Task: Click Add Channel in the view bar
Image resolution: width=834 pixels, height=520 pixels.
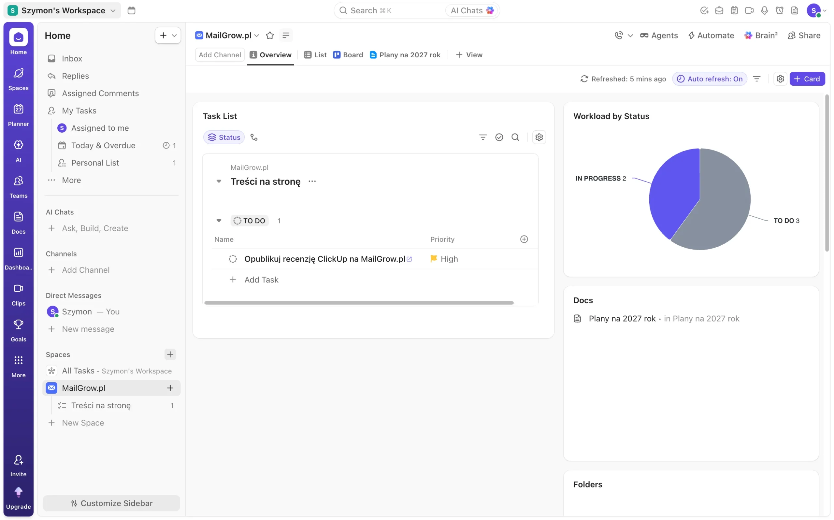Action: (x=220, y=55)
